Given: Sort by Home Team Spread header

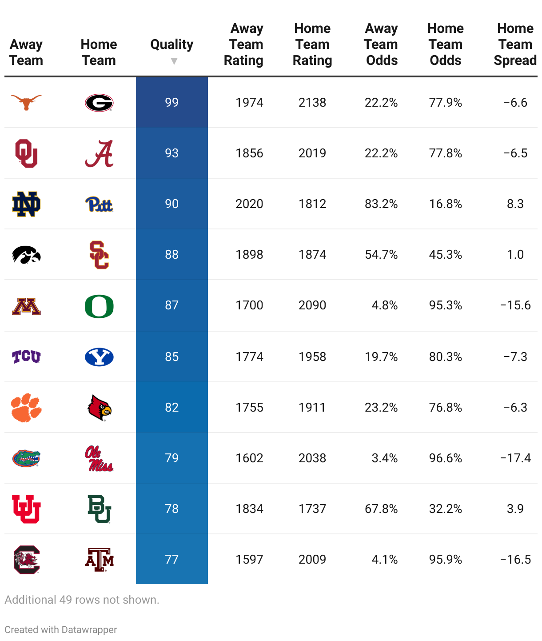Looking at the screenshot, I should 515,44.
